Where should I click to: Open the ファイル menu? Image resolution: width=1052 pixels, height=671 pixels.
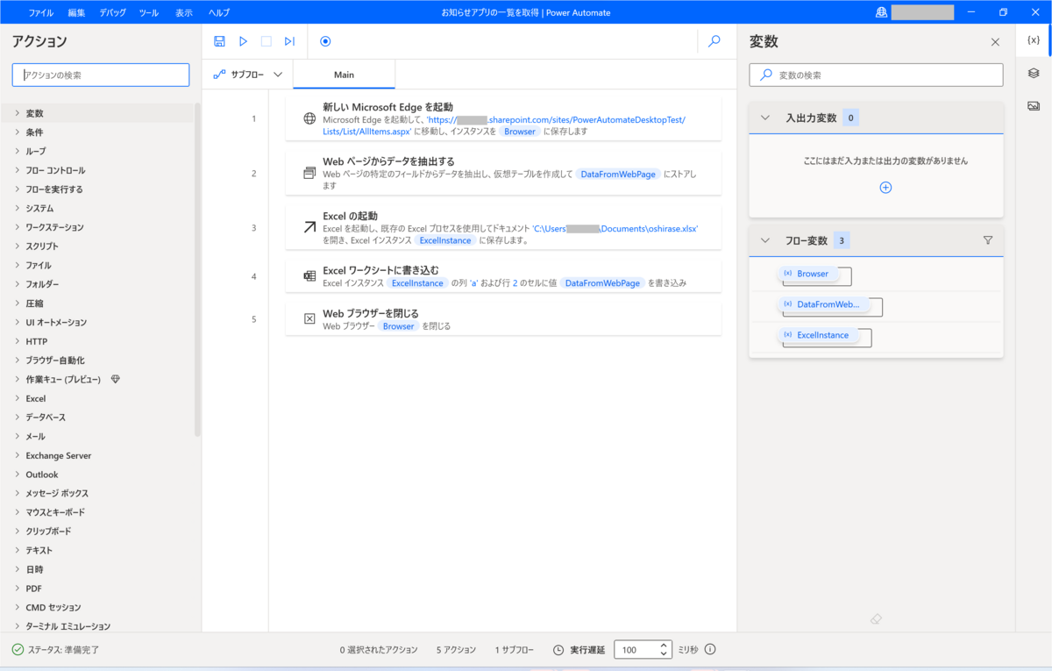40,13
